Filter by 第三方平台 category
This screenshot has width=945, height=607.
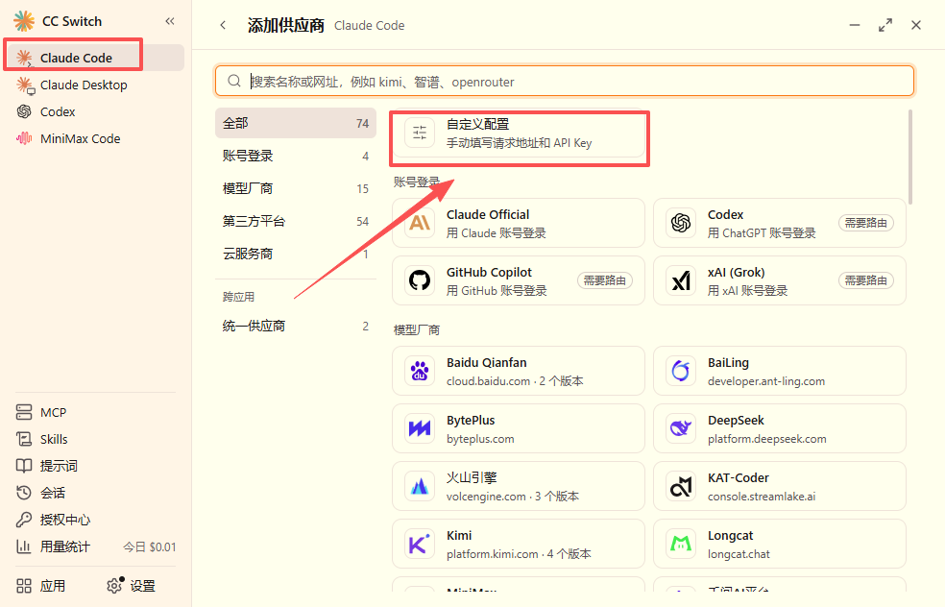click(x=296, y=221)
